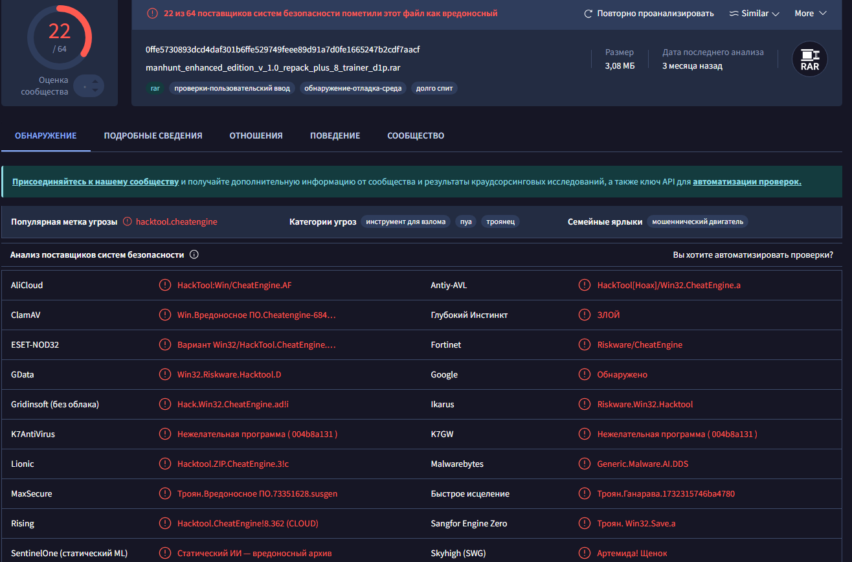Screen dimensions: 852x562
Task: Click the alert icon in the AliCloud row
Action: 165,285
